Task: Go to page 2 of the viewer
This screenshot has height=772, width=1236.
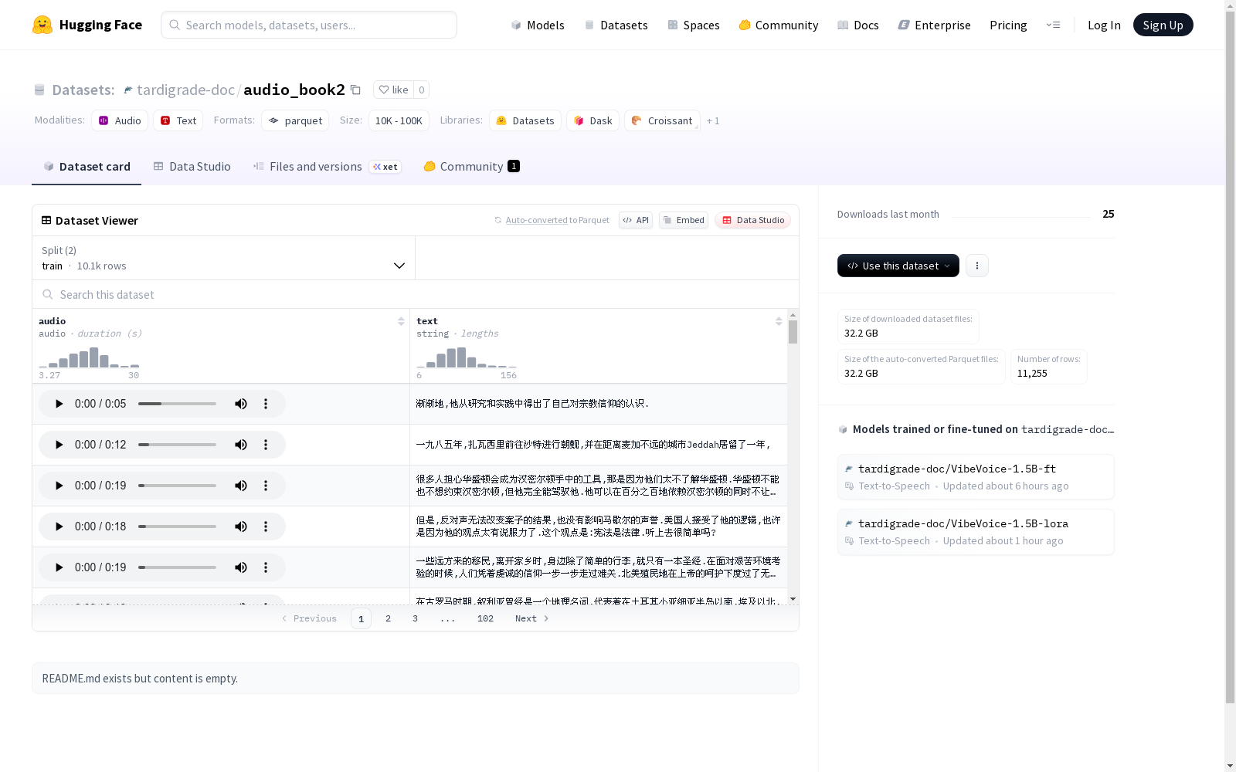Action: pyautogui.click(x=388, y=618)
